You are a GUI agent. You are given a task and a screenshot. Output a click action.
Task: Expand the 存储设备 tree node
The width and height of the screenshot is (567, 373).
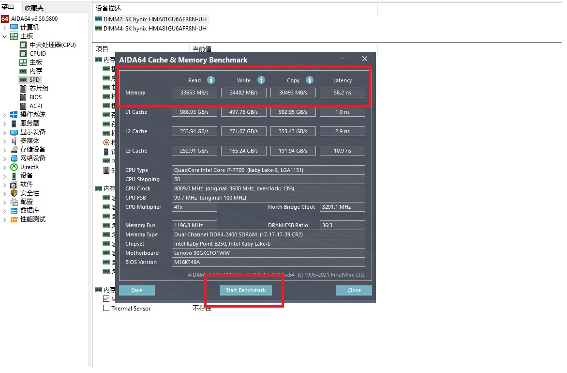coord(4,150)
